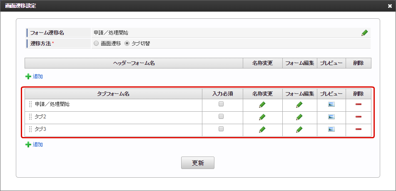The height and width of the screenshot is (191, 396).
Task: Delete the 申請/処理開始 tab row
Action: coord(359,104)
